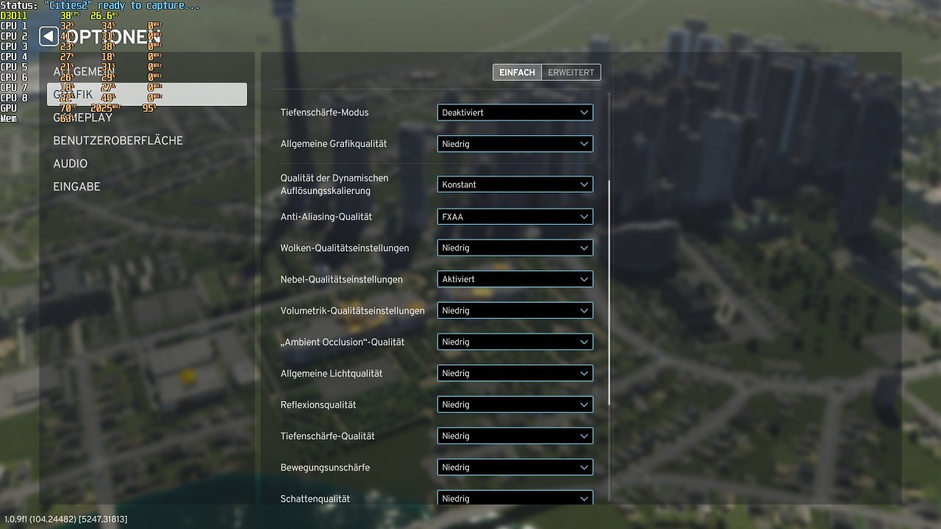Click the settings list vertical scrollbar
Viewport: 941px width, 529px height.
click(609, 292)
